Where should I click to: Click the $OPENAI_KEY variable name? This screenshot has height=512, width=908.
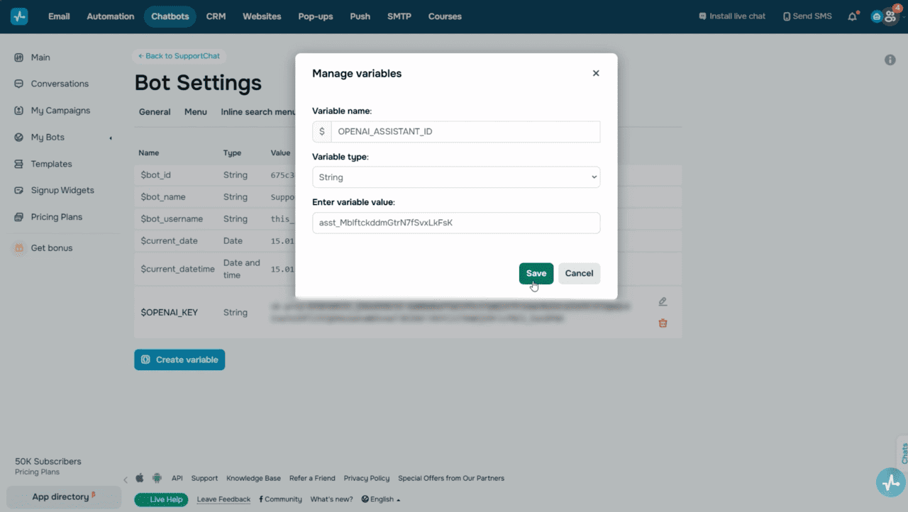click(169, 312)
